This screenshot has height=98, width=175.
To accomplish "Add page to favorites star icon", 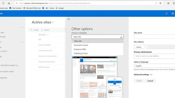I will pos(161,3).
